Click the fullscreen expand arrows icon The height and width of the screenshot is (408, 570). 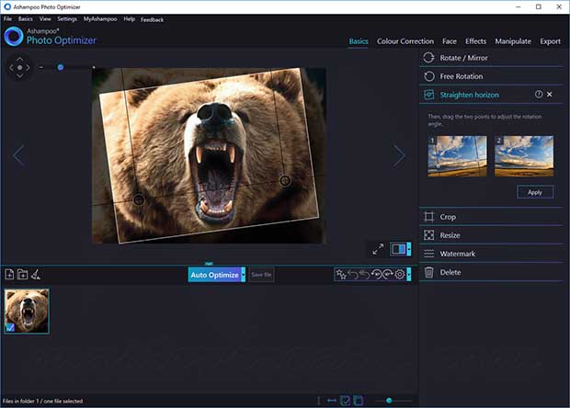tap(378, 249)
